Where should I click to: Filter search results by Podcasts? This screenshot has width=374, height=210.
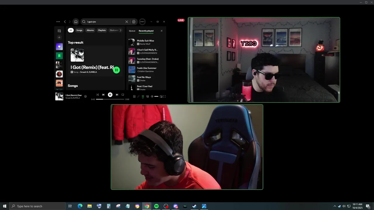[114, 30]
